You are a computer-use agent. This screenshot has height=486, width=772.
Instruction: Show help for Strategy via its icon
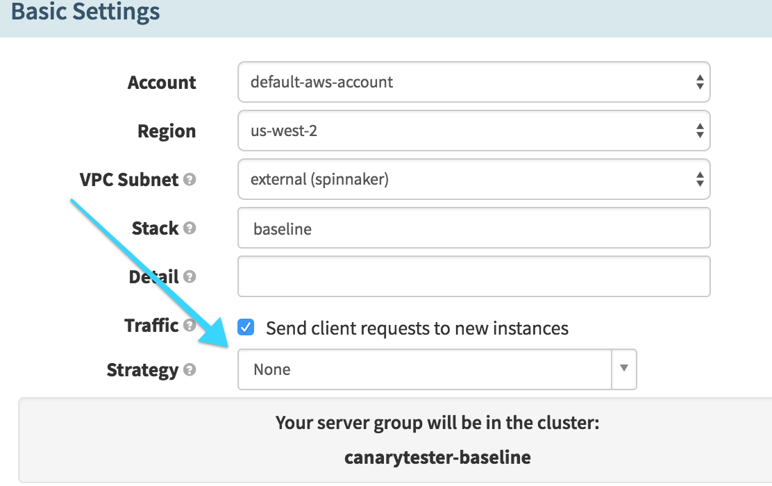pyautogui.click(x=190, y=370)
